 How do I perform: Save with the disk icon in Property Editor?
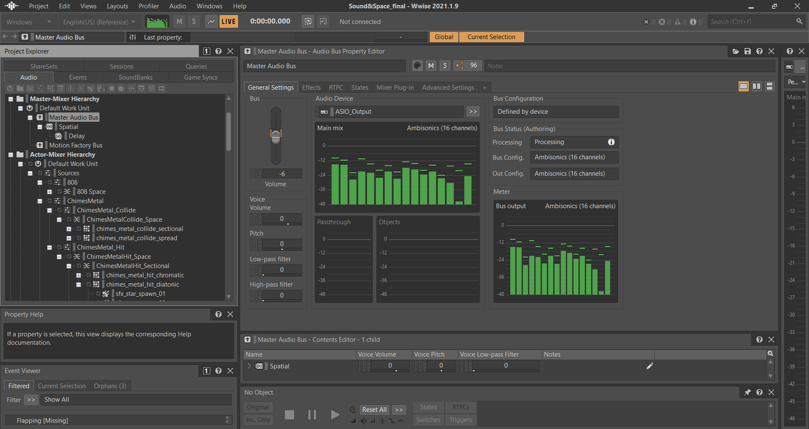748,51
